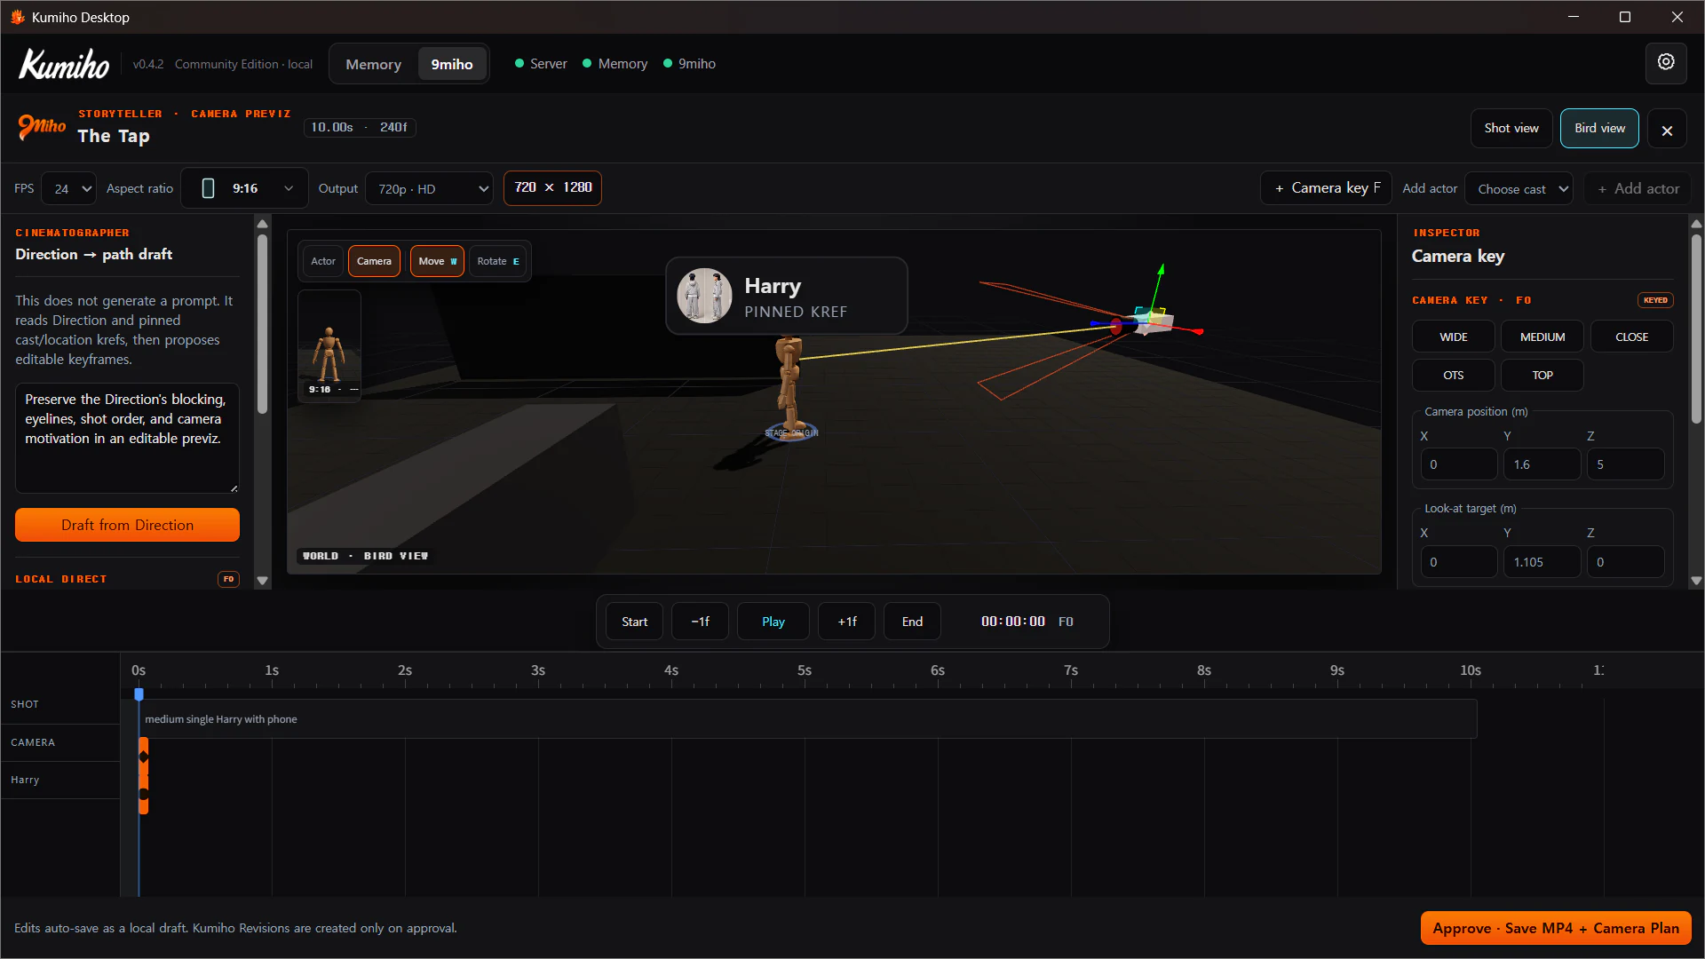The width and height of the screenshot is (1705, 959).
Task: Select the Camera manipulation mode
Action: pos(374,261)
